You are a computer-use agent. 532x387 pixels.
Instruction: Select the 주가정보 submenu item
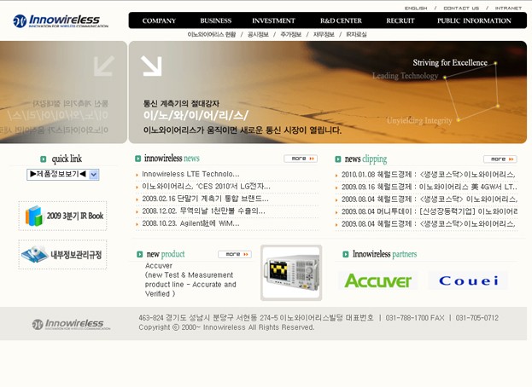pos(291,34)
